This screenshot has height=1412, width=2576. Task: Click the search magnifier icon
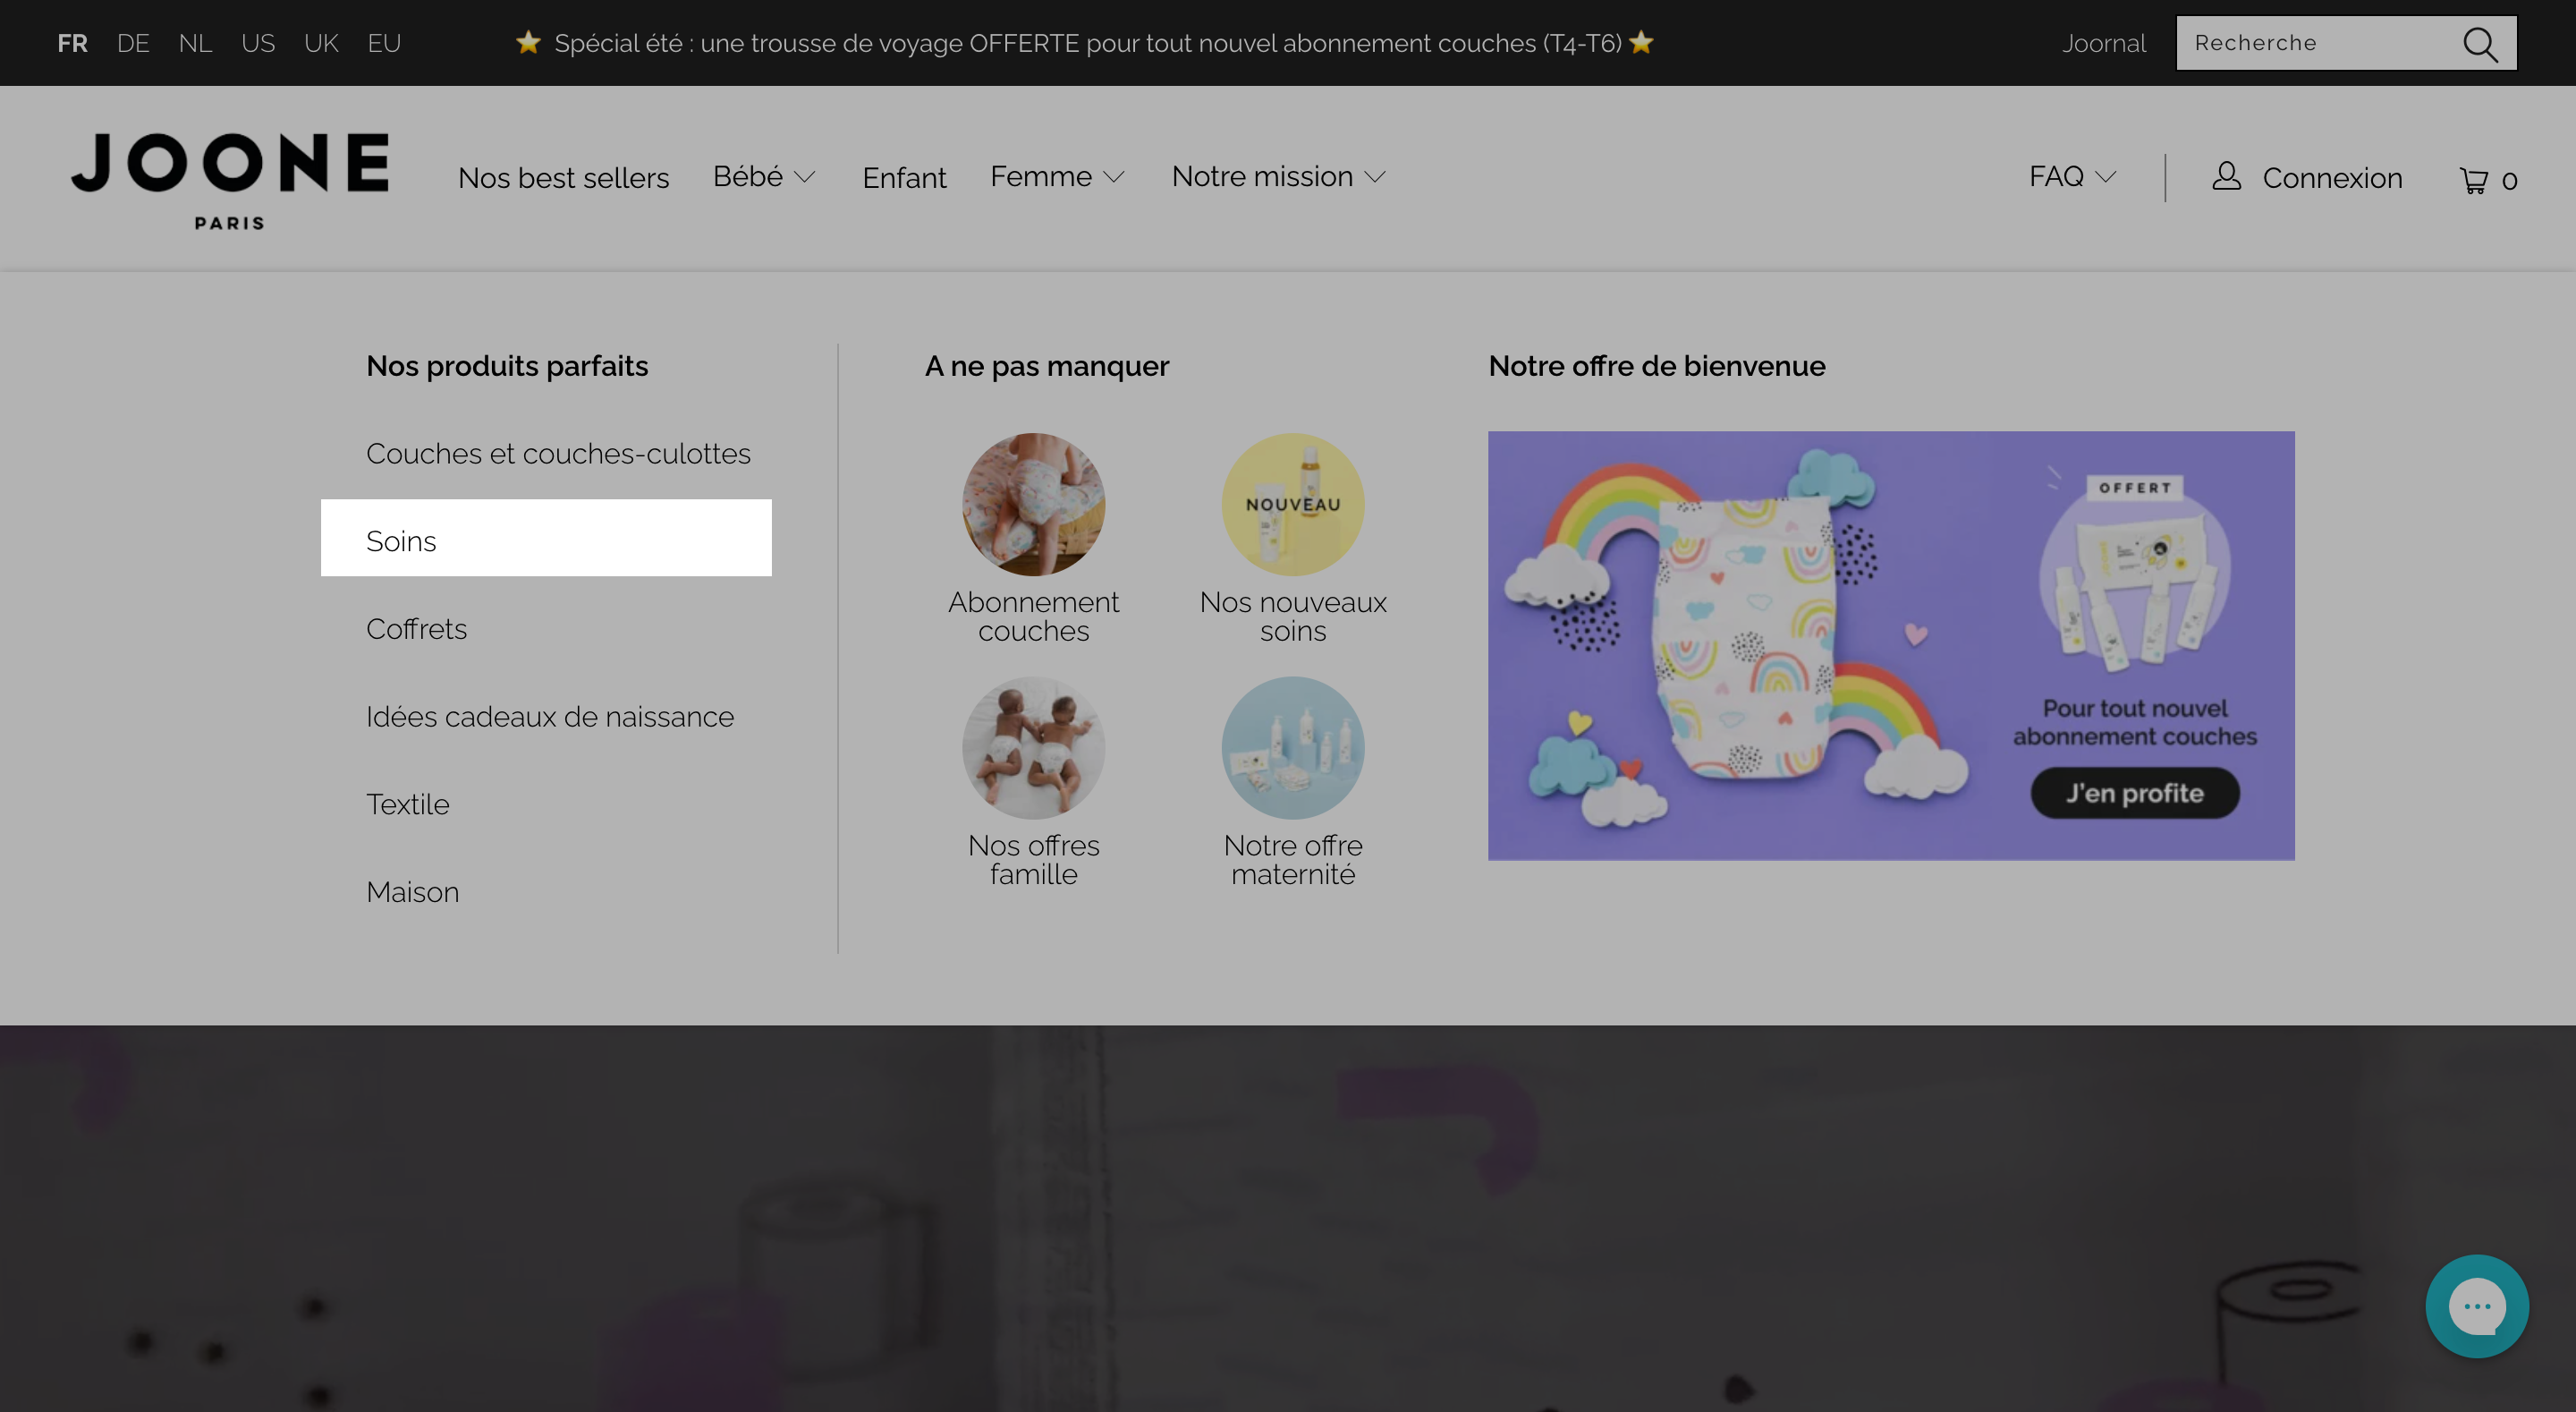[x=2480, y=44]
